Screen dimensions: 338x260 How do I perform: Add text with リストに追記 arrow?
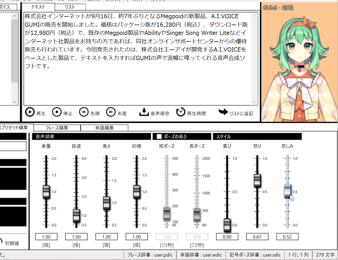pos(223,112)
